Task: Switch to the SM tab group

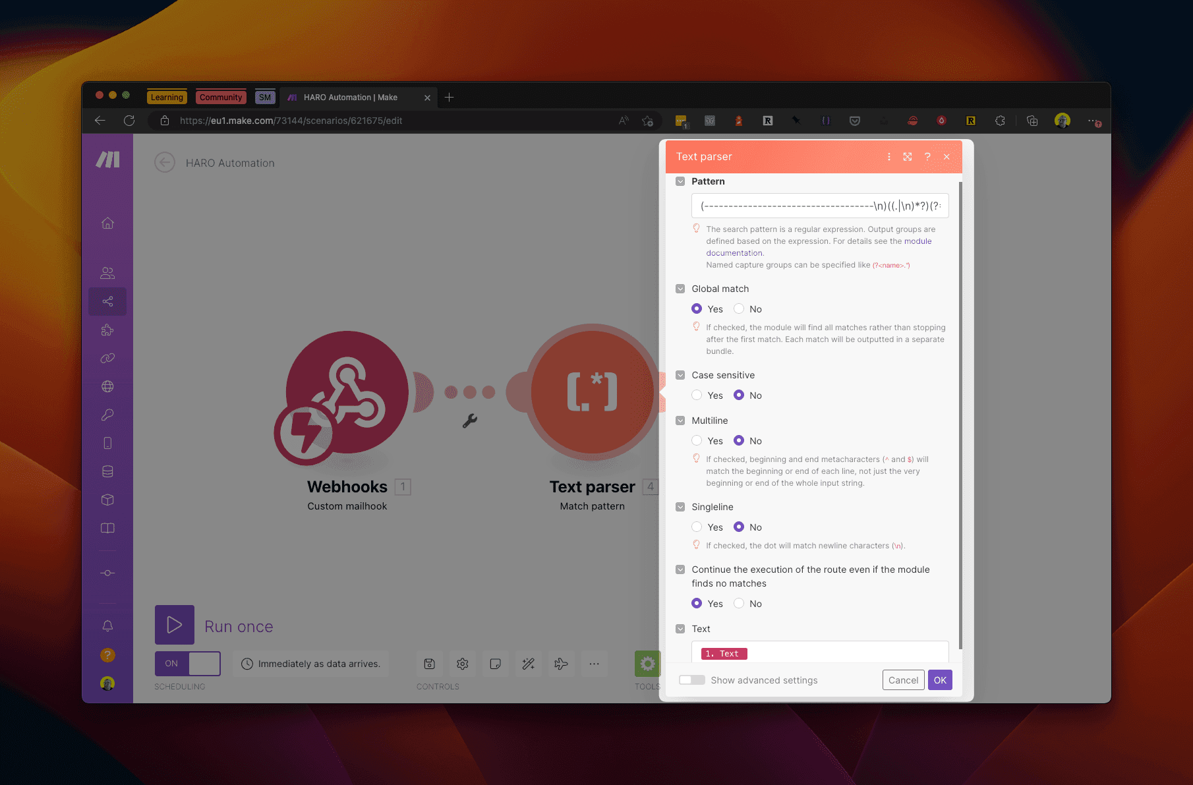Action: click(x=265, y=98)
